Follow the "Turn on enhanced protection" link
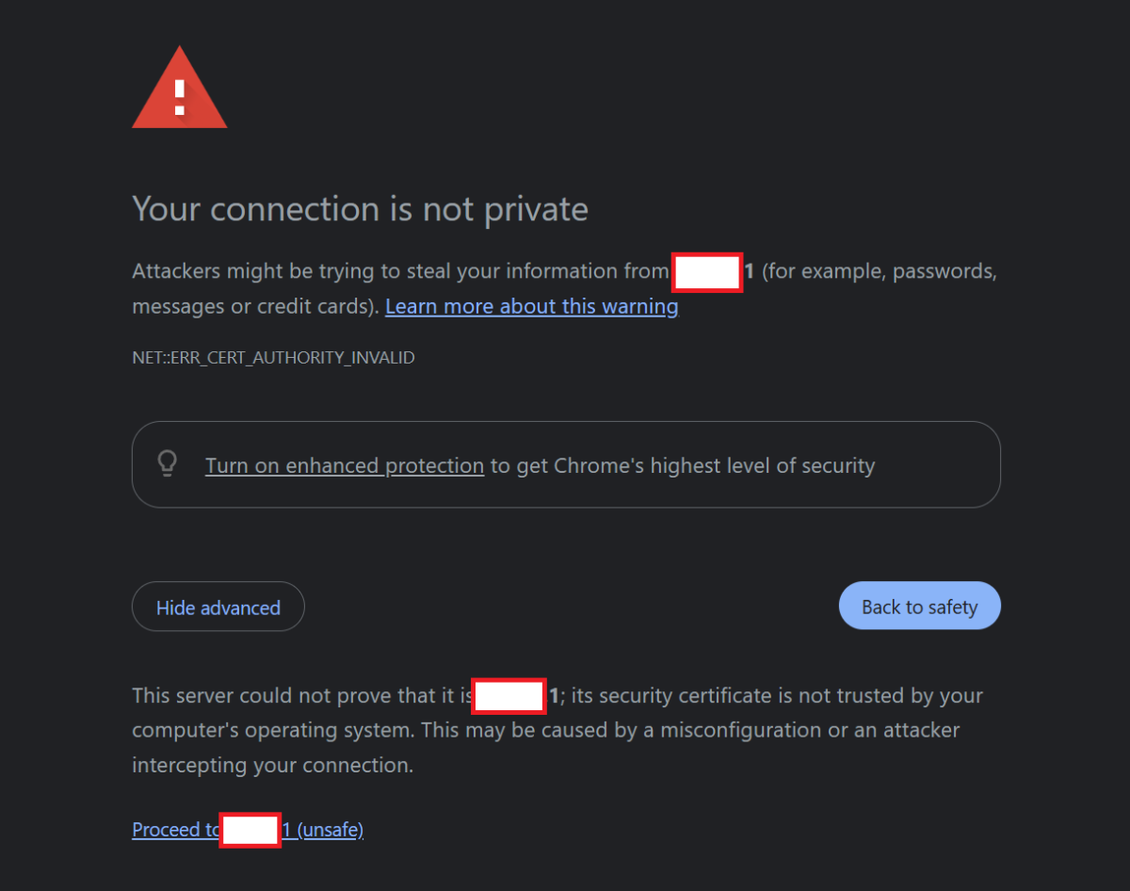The height and width of the screenshot is (891, 1130). 344,465
